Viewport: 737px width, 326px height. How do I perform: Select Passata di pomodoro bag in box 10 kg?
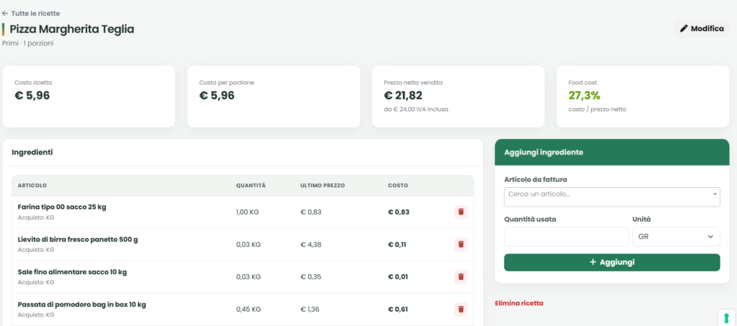(x=82, y=304)
